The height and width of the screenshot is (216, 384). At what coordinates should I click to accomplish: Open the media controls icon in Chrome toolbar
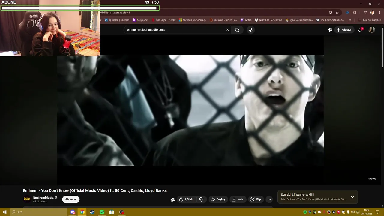[365, 13]
